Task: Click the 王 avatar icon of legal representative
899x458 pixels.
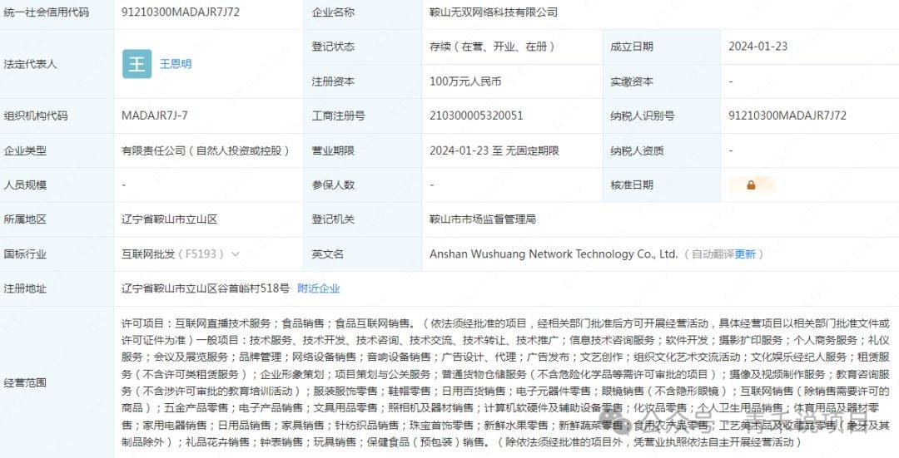Action: tap(137, 63)
